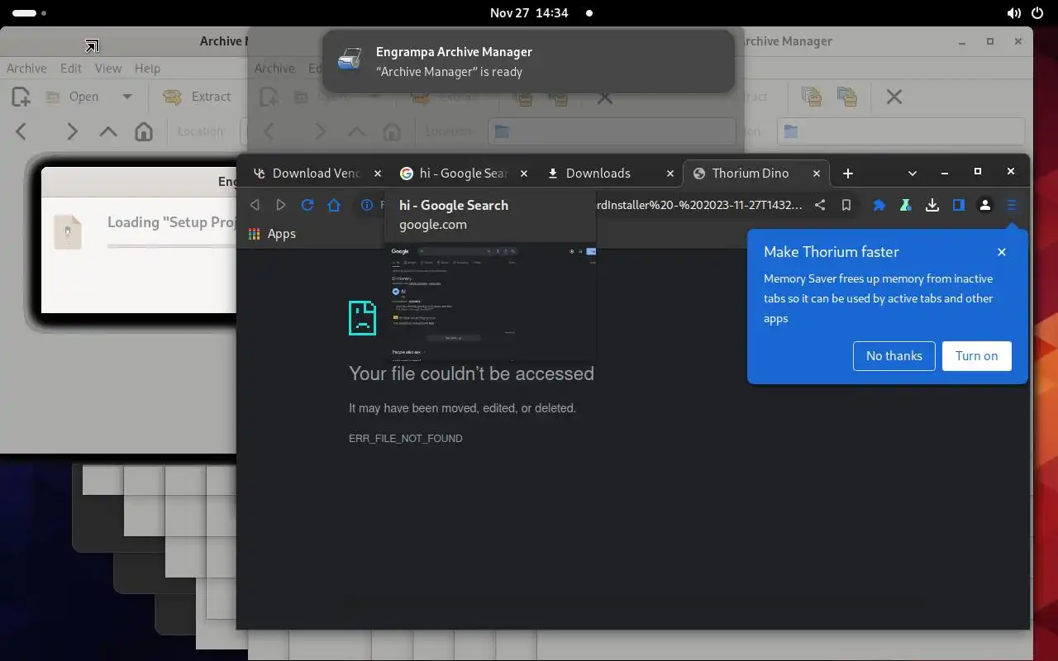Go forward in Thorium browser

(x=281, y=205)
